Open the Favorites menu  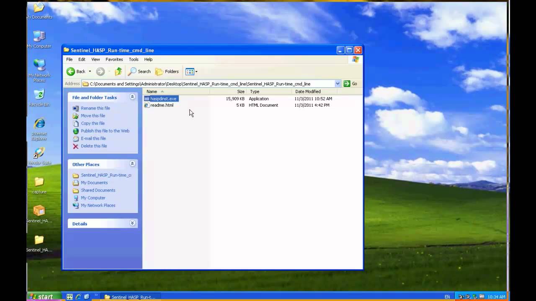[x=114, y=59]
